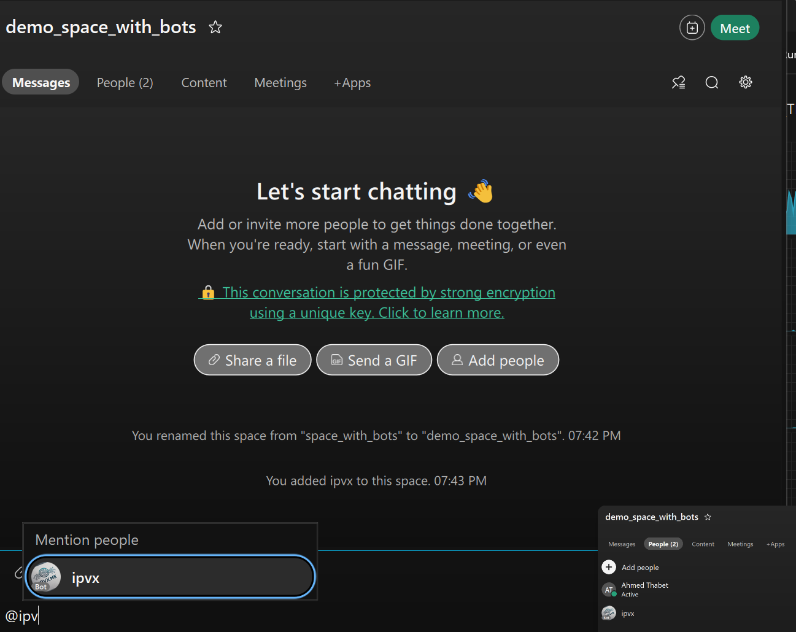Image resolution: width=796 pixels, height=632 pixels.
Task: Select ipvx bot in Mention people list
Action: (170, 577)
